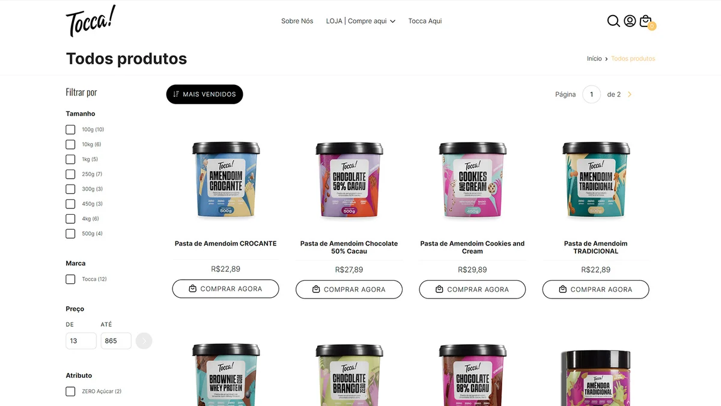Toggle the 500g size checkbox
Viewport: 721px width, 406px height.
pyautogui.click(x=70, y=233)
